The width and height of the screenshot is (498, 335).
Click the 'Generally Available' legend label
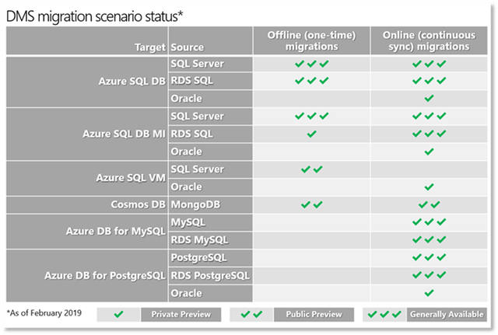[447, 314]
